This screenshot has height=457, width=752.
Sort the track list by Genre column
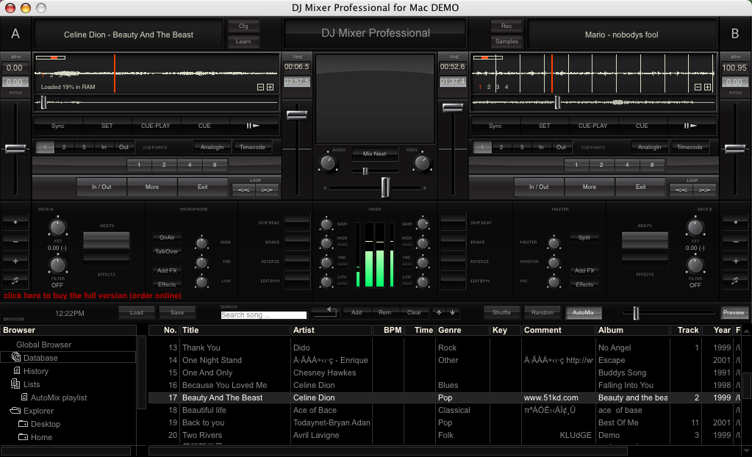463,330
